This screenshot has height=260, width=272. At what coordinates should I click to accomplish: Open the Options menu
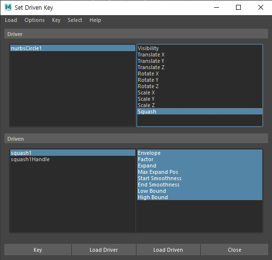point(35,20)
